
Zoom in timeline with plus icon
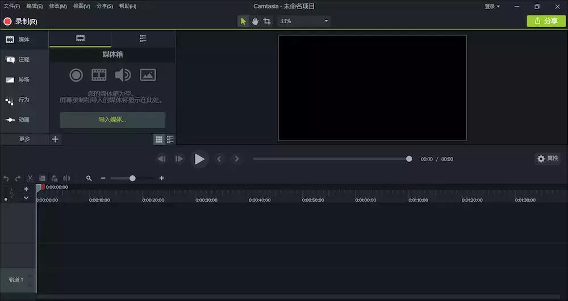point(161,178)
